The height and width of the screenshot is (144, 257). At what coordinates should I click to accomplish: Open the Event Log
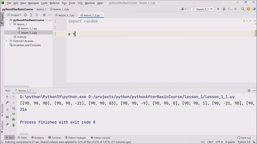tap(244, 138)
